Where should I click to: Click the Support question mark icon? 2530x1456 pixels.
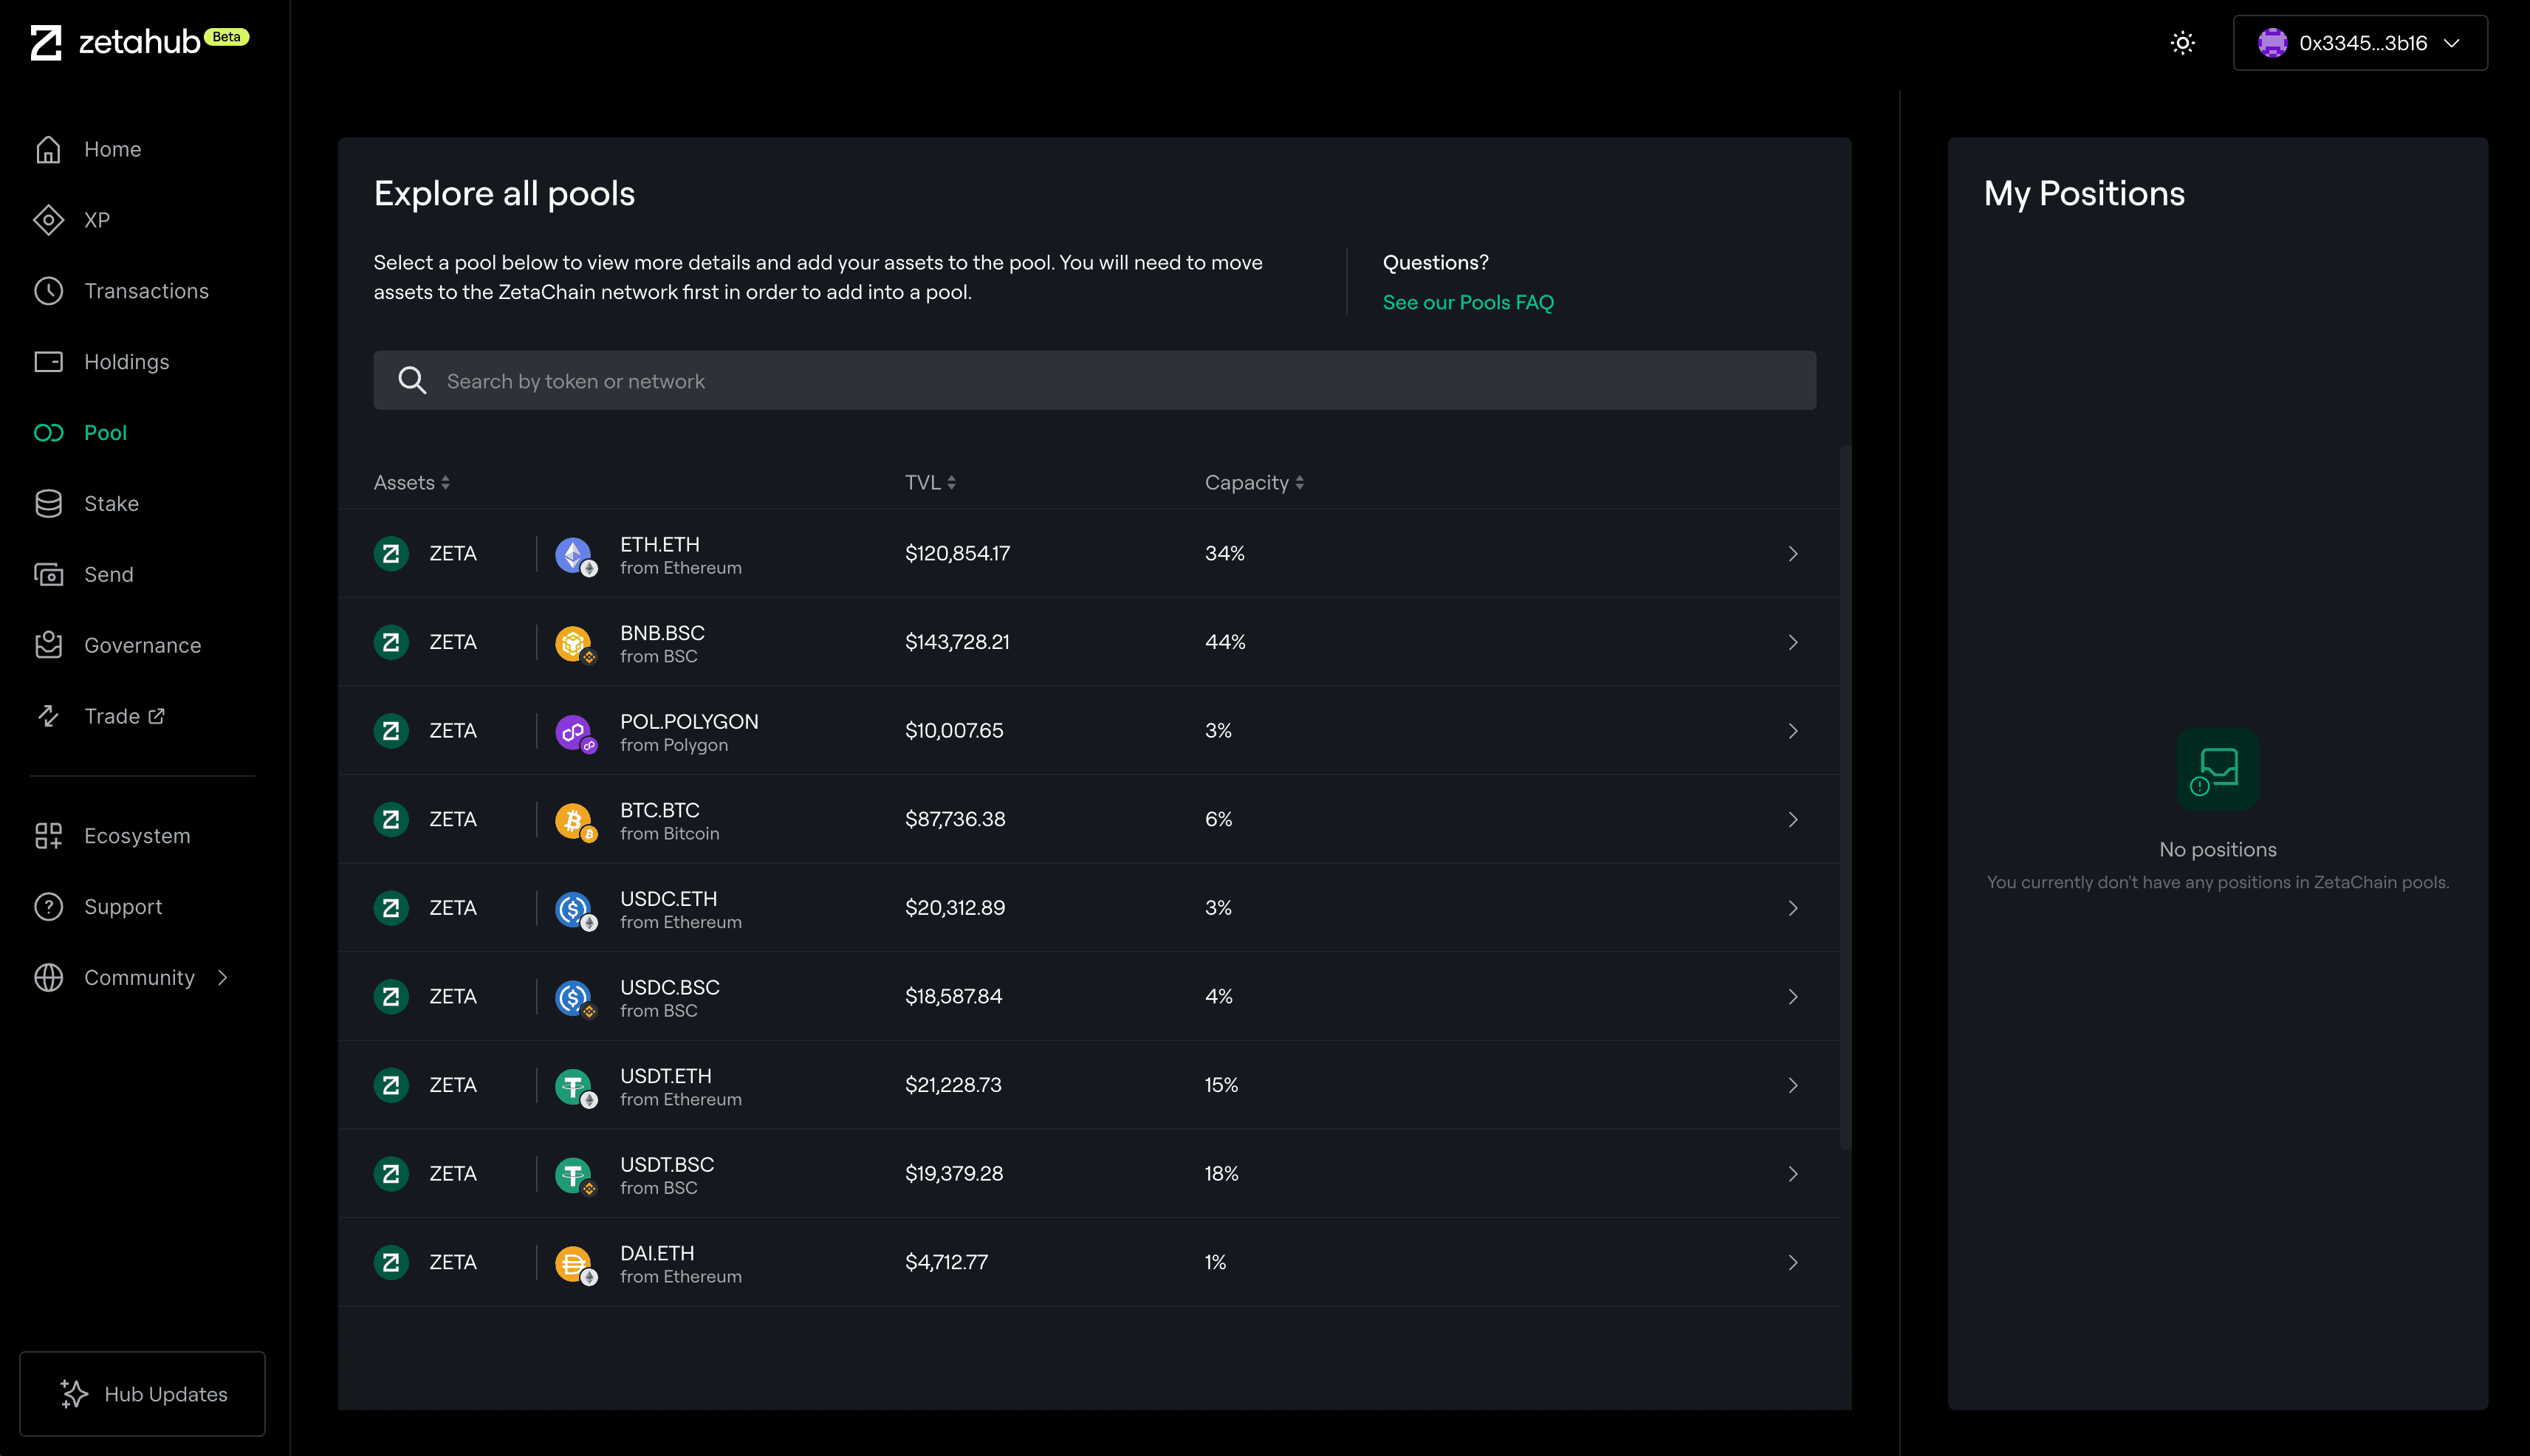tap(48, 907)
